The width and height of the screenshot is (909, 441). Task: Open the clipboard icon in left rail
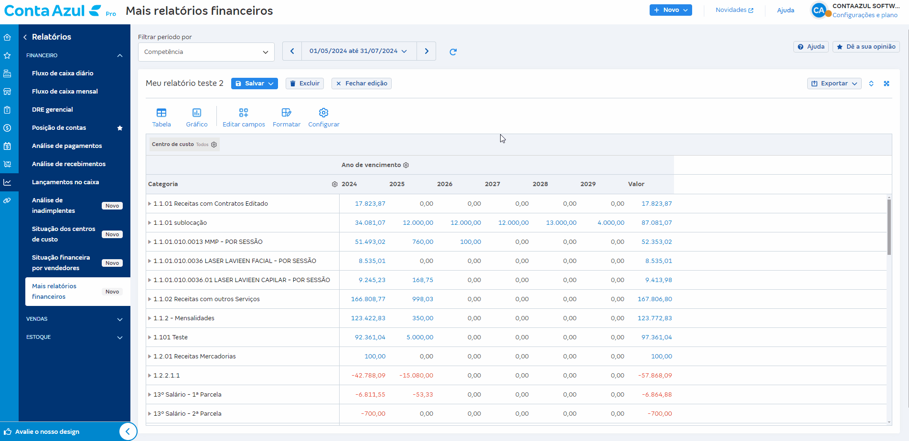7,110
